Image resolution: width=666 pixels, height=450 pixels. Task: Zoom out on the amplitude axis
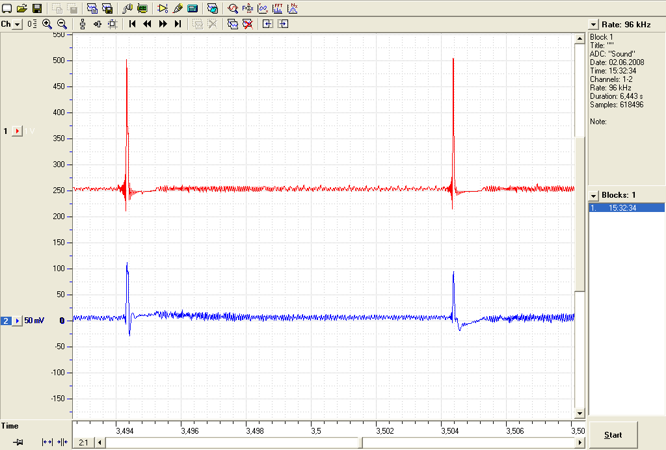click(62, 24)
